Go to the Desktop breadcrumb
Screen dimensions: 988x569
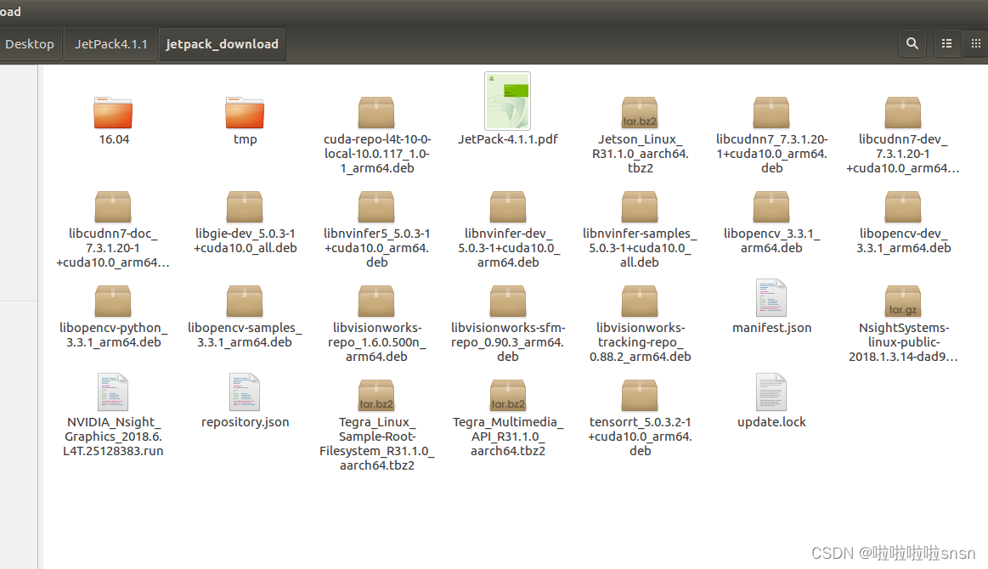click(30, 44)
